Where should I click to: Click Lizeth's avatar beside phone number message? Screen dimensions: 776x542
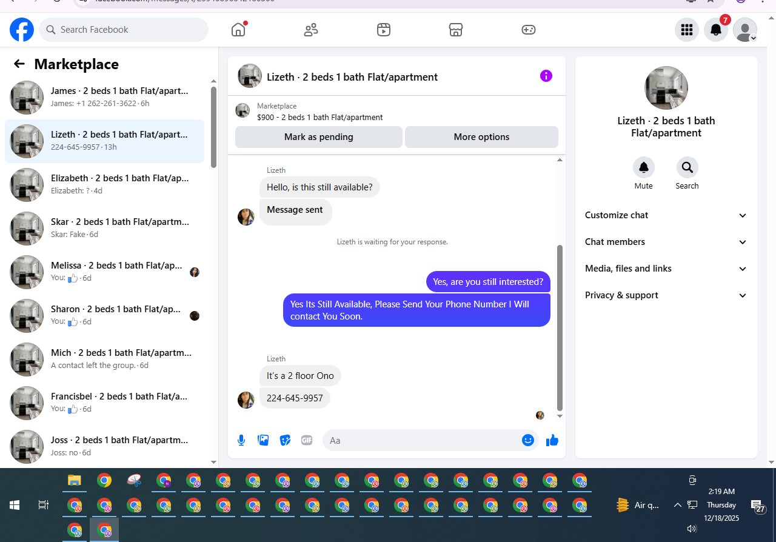point(246,400)
